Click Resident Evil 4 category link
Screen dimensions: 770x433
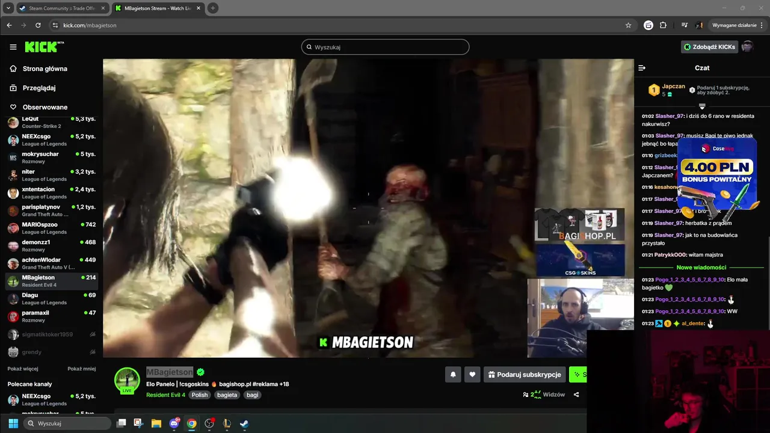point(165,395)
